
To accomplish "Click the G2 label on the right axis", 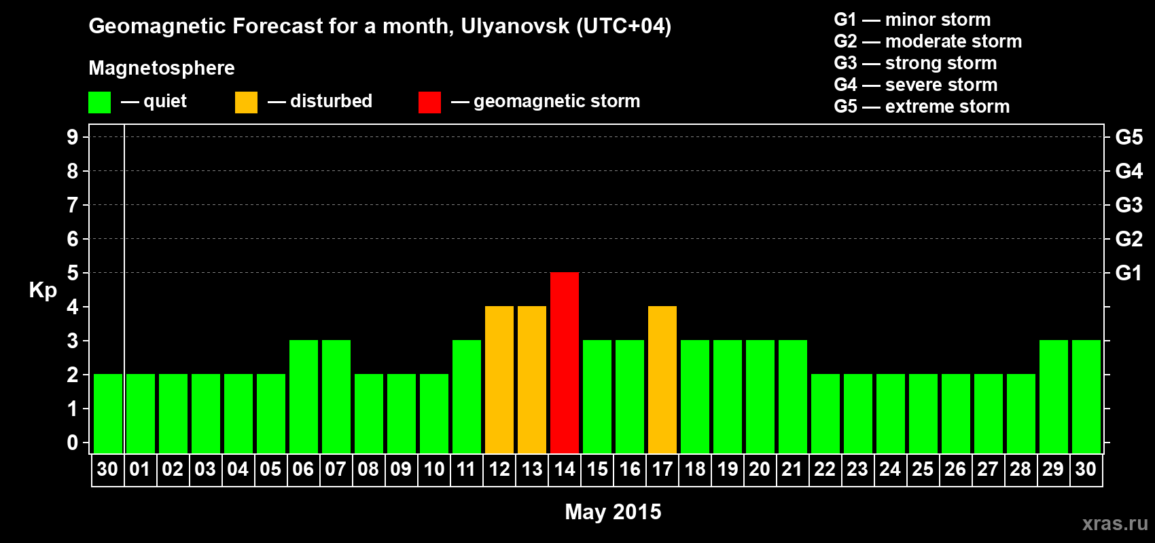I will [x=1129, y=239].
